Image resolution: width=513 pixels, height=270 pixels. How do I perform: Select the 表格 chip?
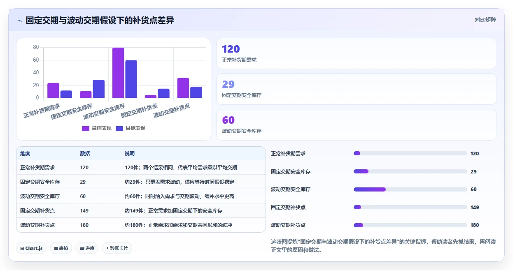pyautogui.click(x=61, y=248)
